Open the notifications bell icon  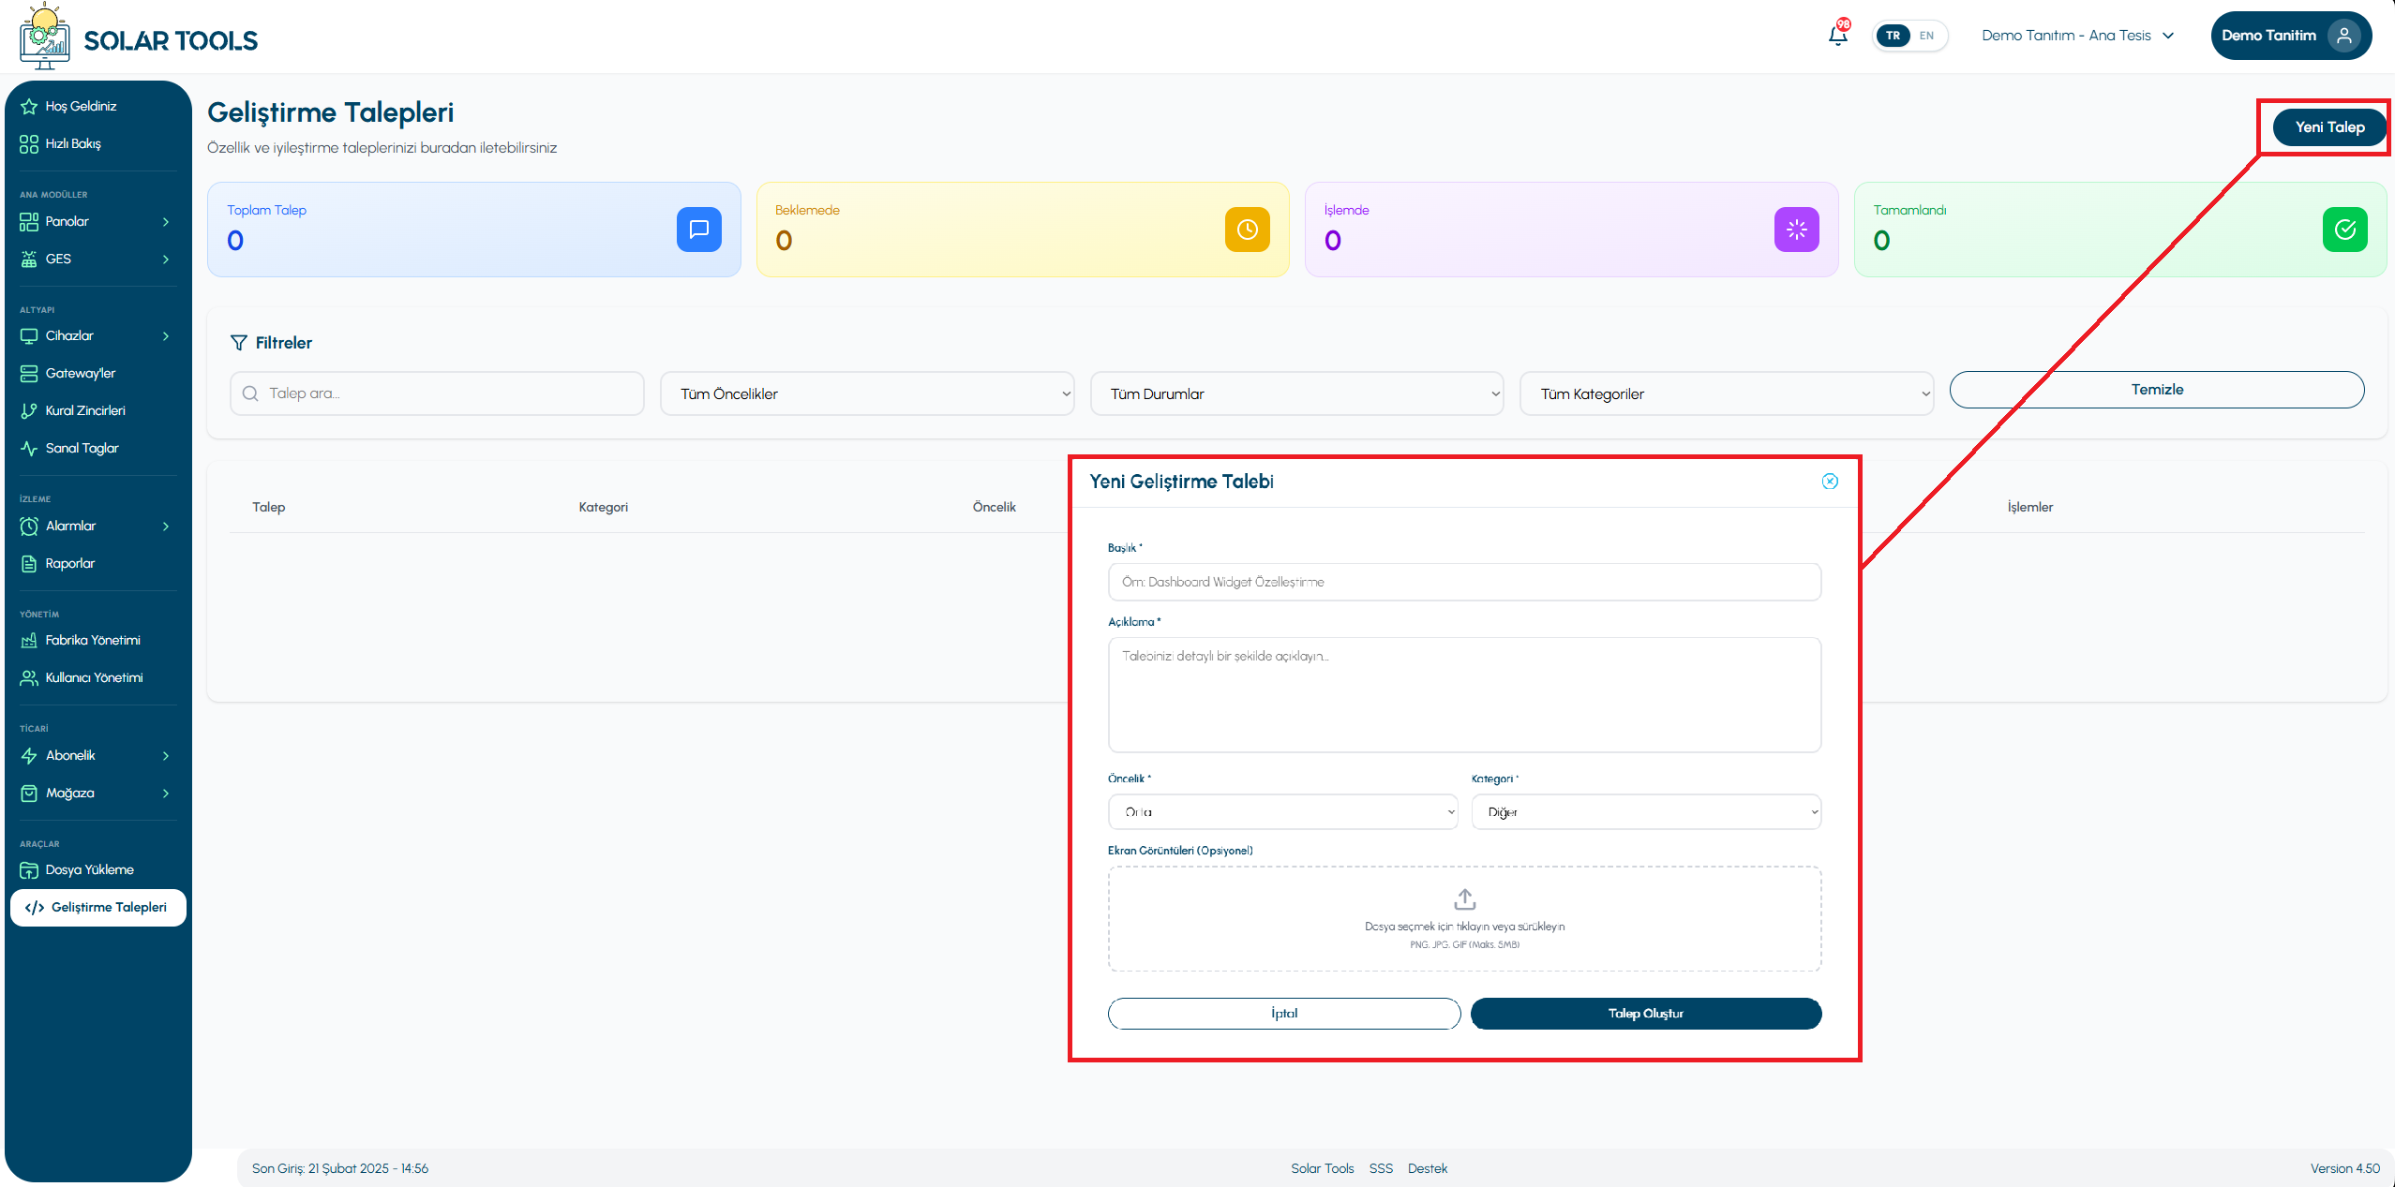point(1837,36)
